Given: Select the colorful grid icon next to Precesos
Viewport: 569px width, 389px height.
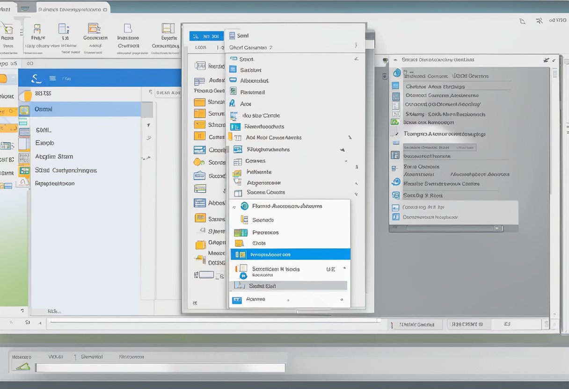Looking at the screenshot, I should click(241, 232).
